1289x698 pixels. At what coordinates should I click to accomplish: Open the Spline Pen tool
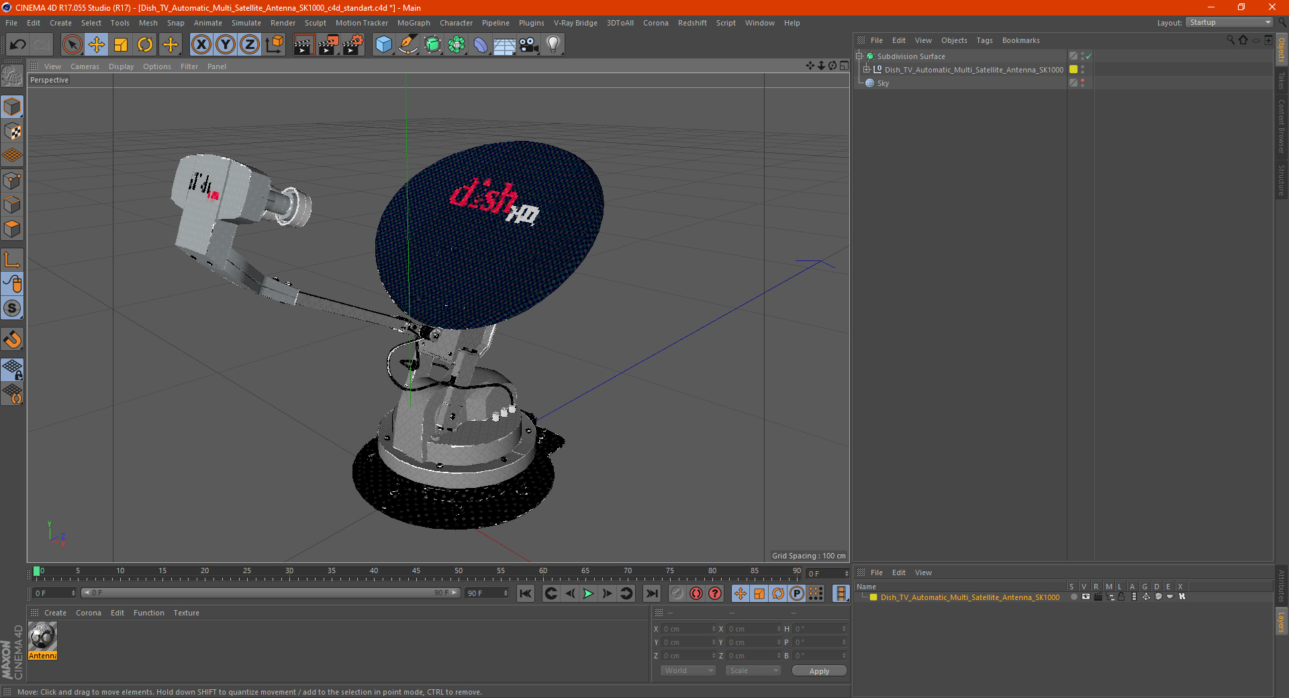pos(408,45)
